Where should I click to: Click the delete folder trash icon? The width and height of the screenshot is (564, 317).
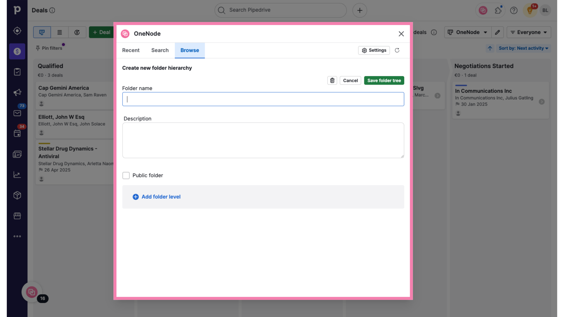[332, 80]
